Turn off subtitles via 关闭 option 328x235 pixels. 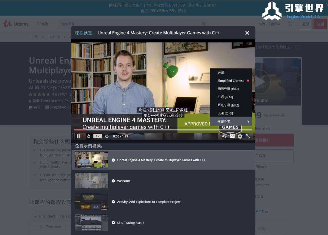point(231,73)
